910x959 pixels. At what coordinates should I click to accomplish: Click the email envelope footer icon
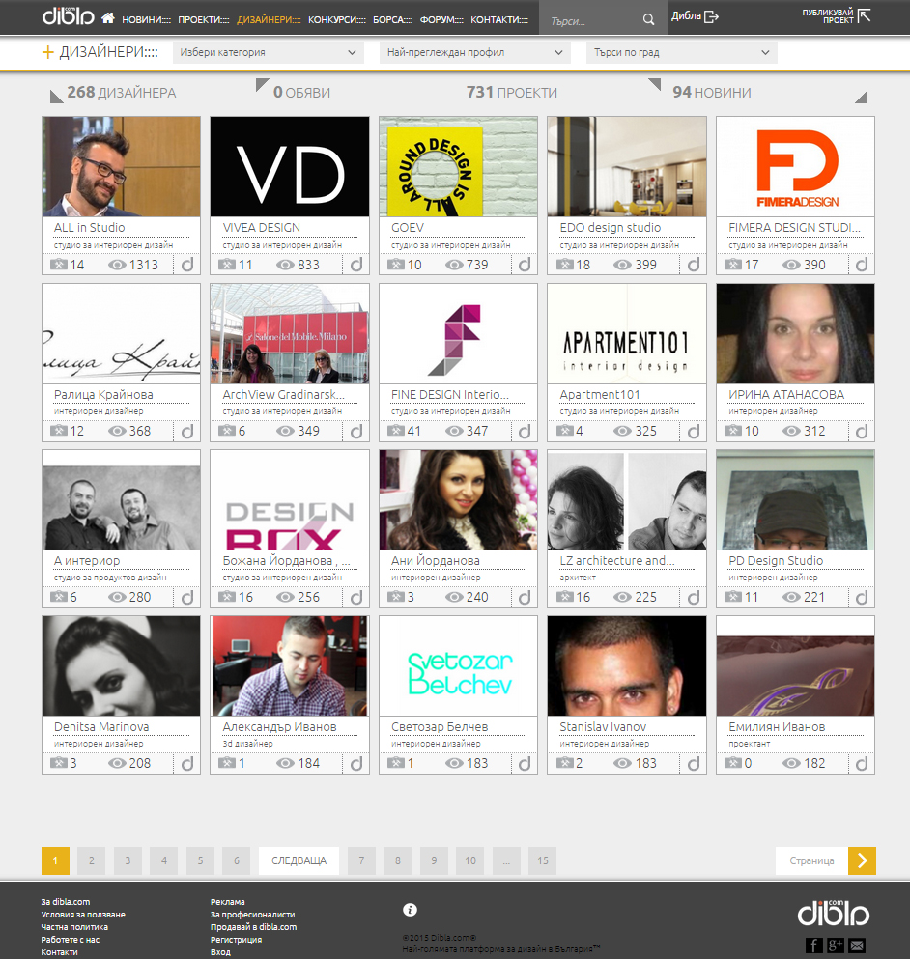(857, 945)
